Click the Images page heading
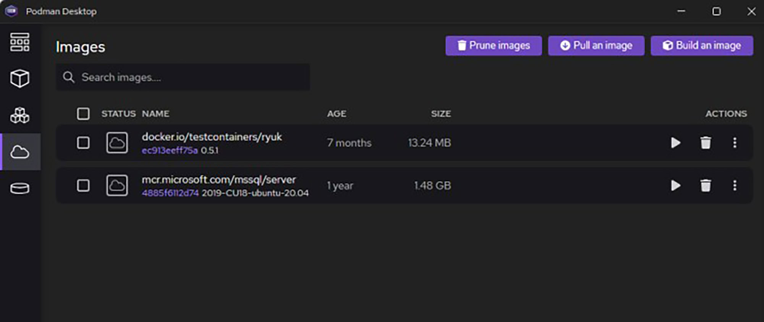This screenshot has width=764, height=322. [80, 47]
